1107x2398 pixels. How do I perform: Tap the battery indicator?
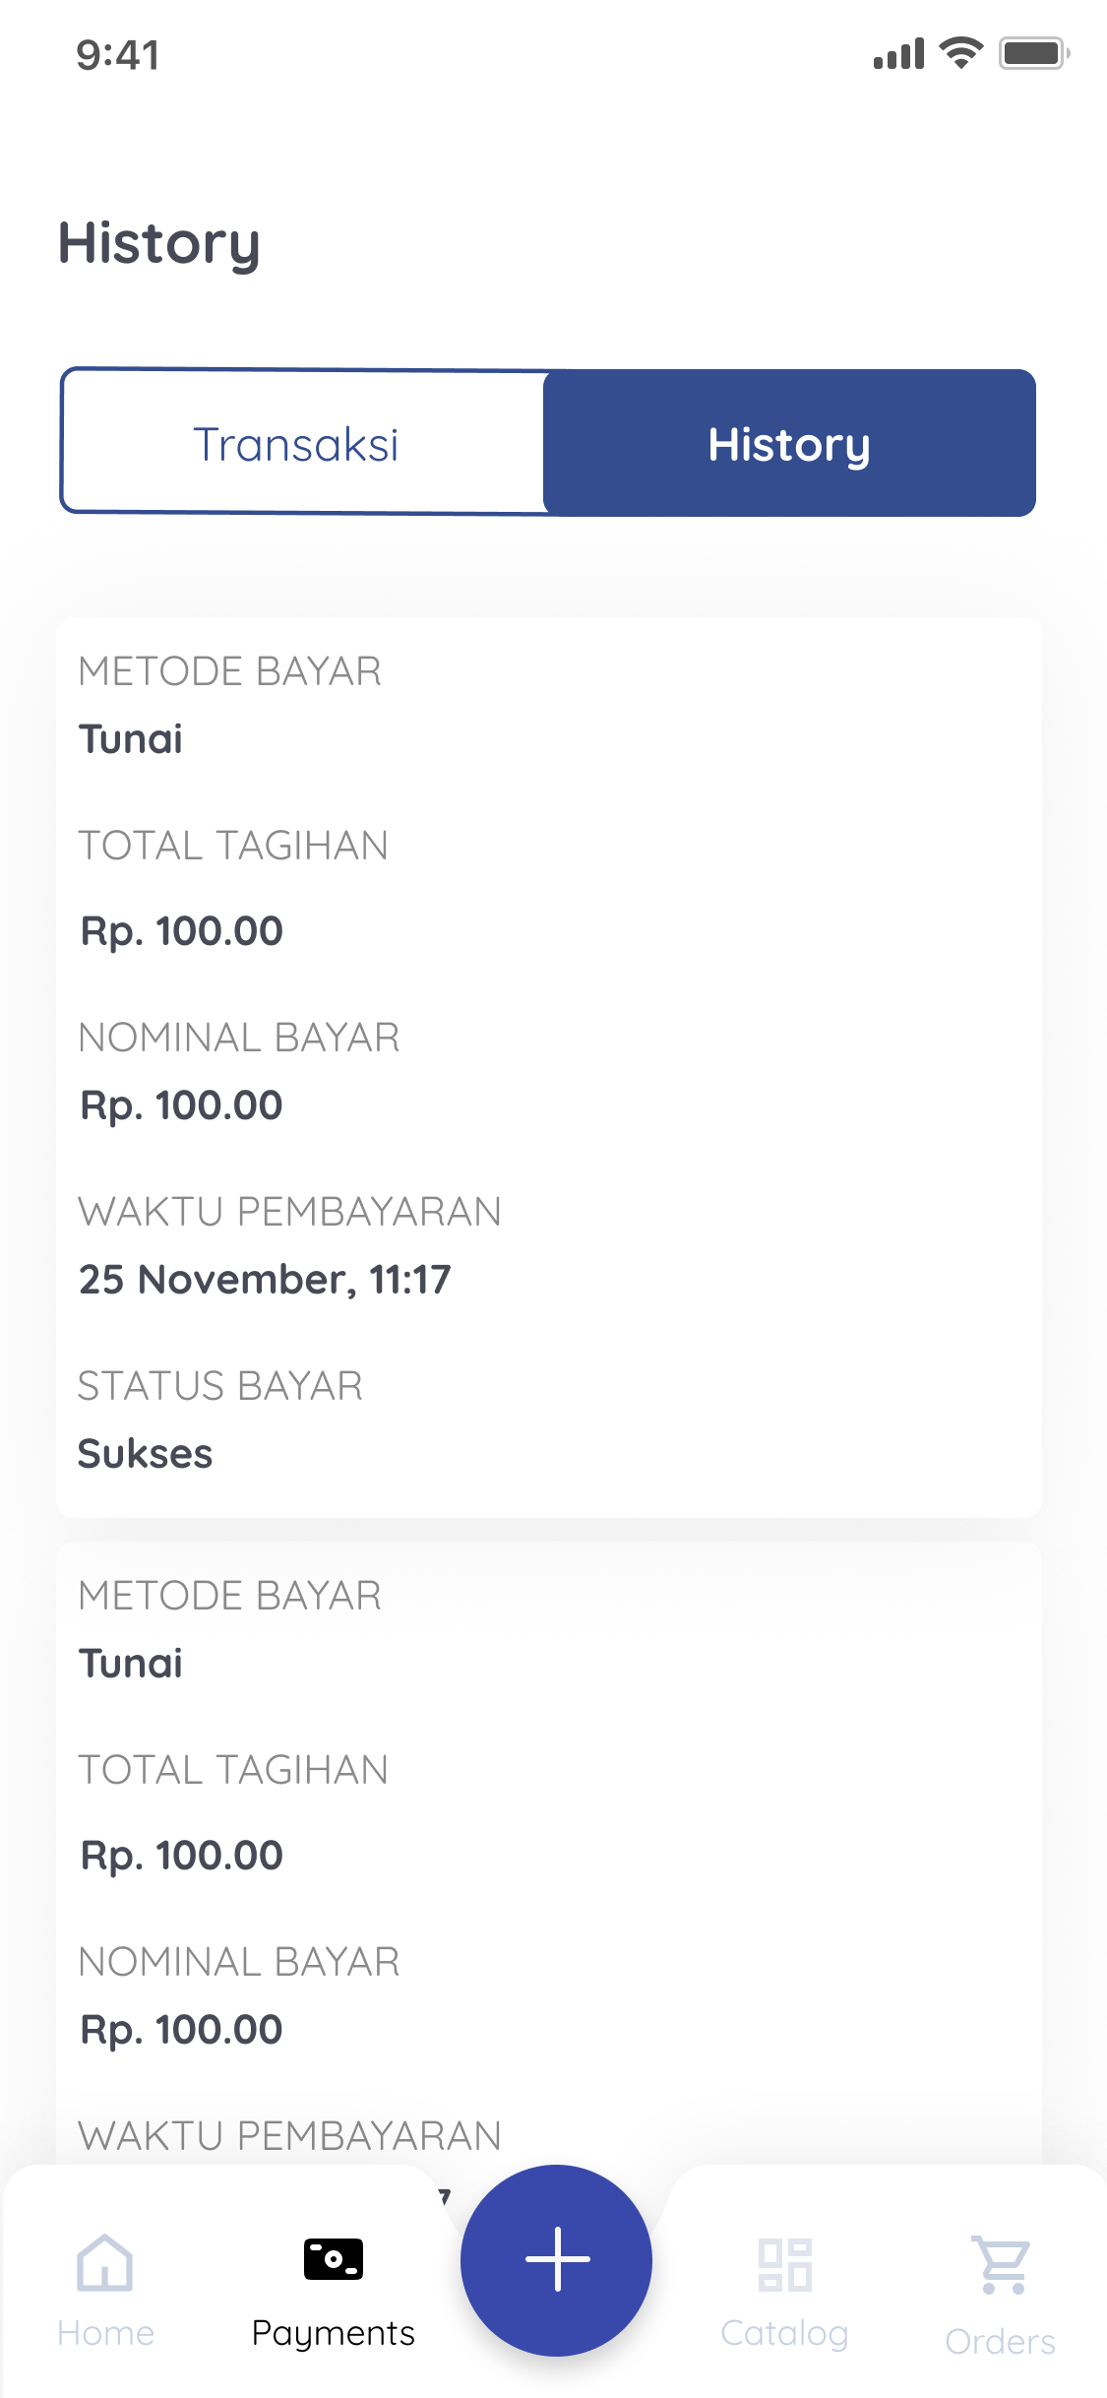[1033, 52]
